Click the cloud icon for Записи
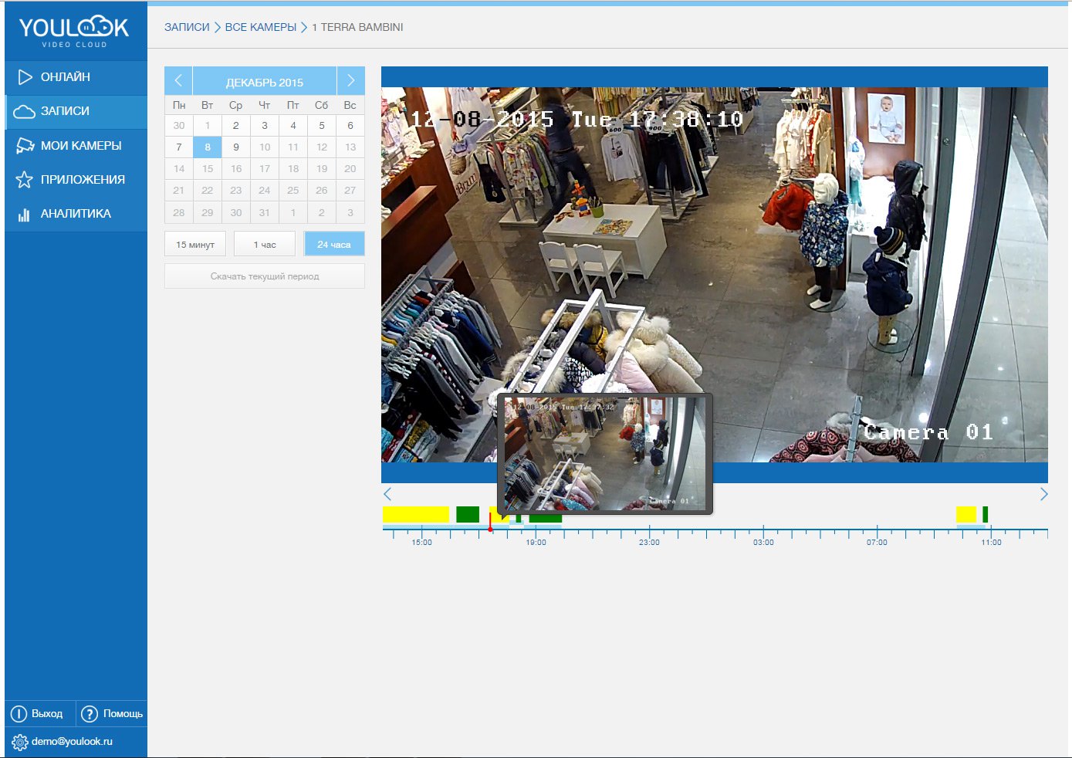Screen dimensions: 1072x758 25,112
